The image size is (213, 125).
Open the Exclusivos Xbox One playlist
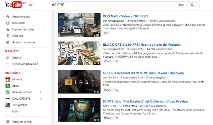[x=25, y=64]
